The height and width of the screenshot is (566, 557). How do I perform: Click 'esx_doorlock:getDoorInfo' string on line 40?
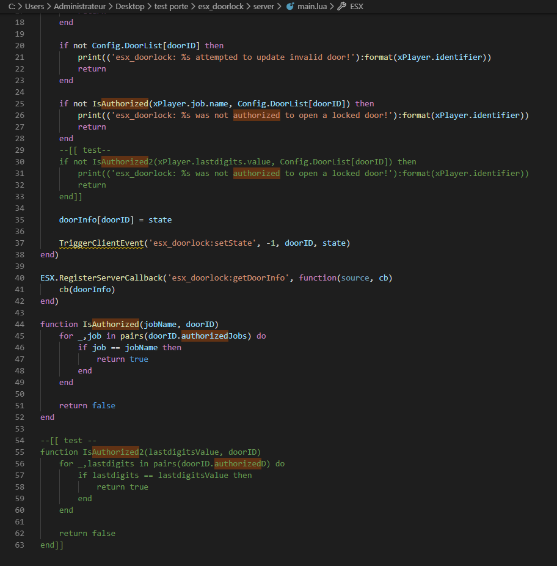click(x=228, y=278)
